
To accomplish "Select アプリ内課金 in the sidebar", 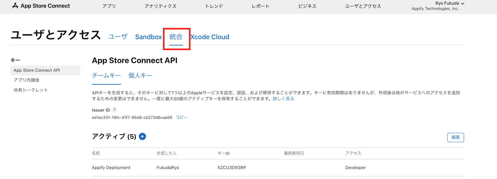I will [27, 80].
